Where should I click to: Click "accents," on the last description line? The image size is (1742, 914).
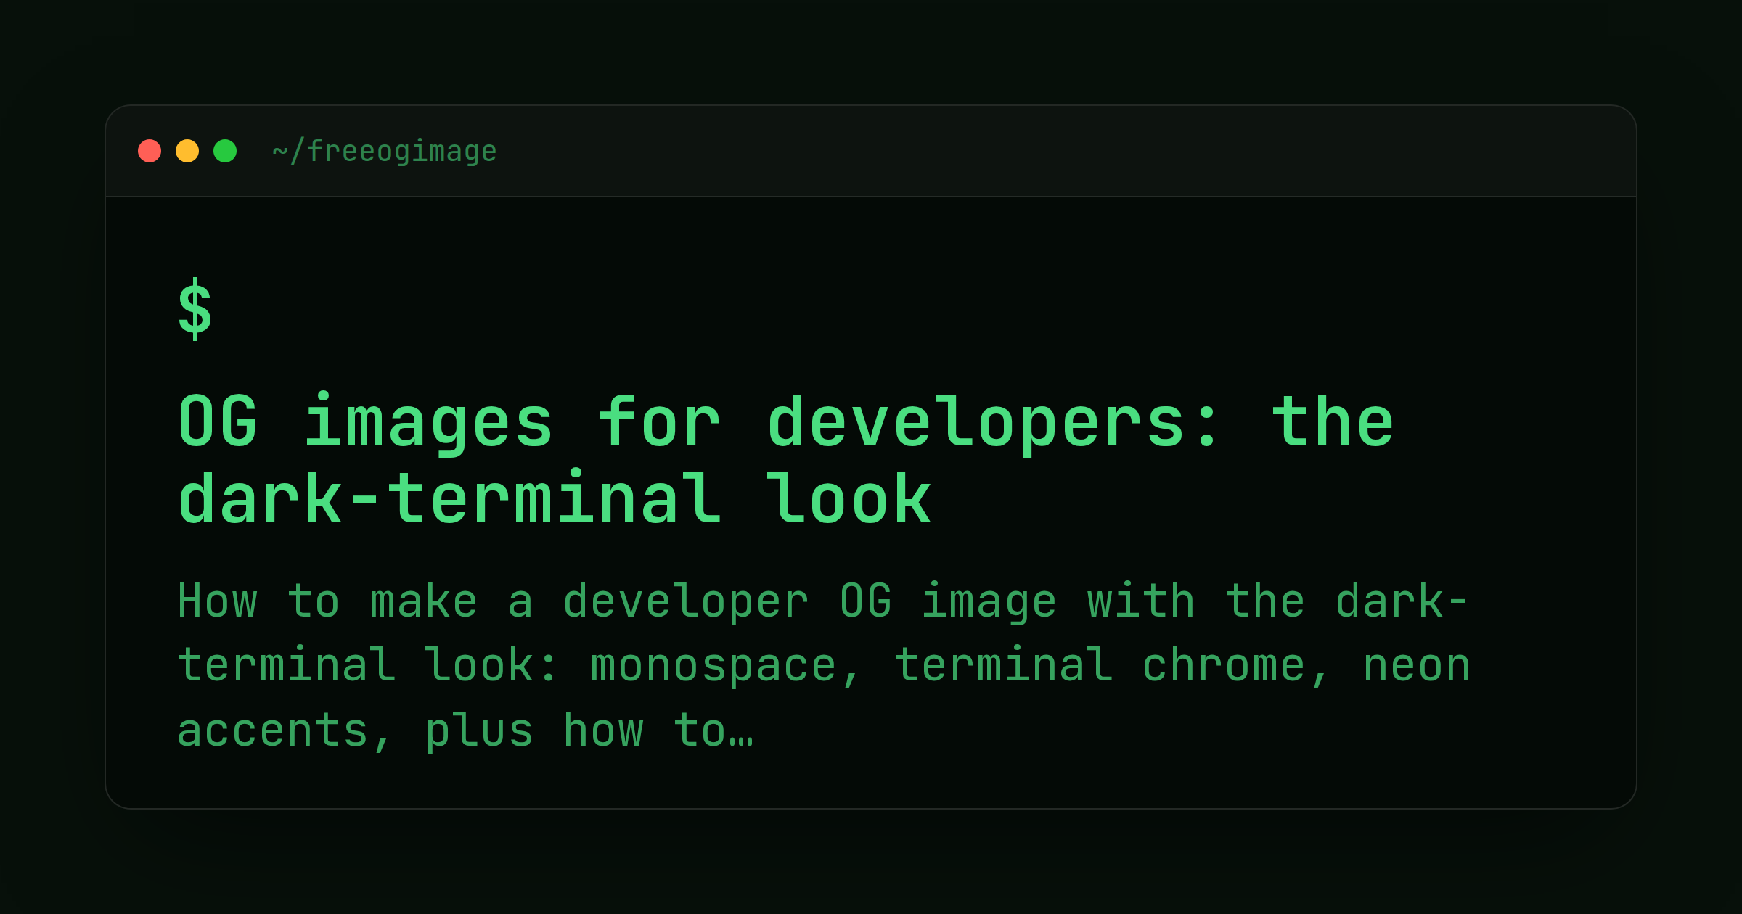tap(285, 730)
